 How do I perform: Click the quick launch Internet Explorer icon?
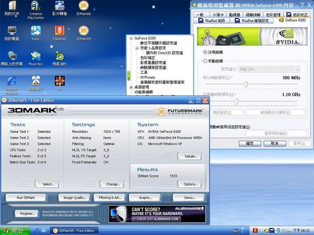[37, 231]
